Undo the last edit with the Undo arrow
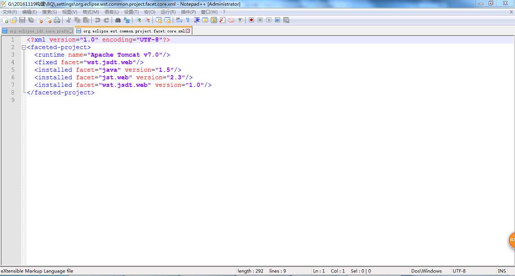Screen dimensions: 515x276 [98, 20]
